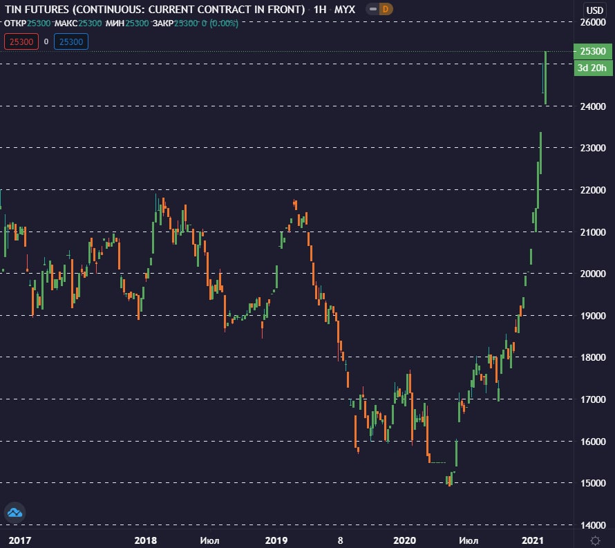Click the ЗАКР close value 25300
This screenshot has height=548, width=615.
pos(186,23)
